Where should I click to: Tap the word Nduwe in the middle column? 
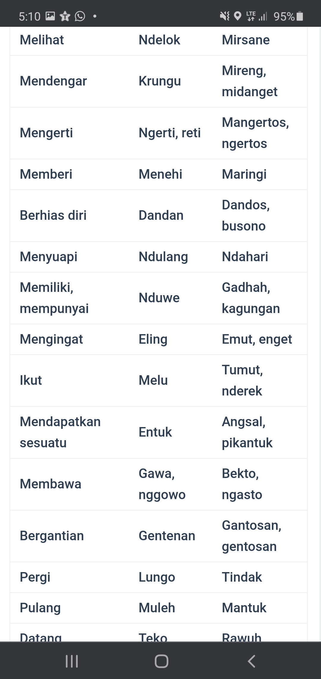tap(159, 298)
